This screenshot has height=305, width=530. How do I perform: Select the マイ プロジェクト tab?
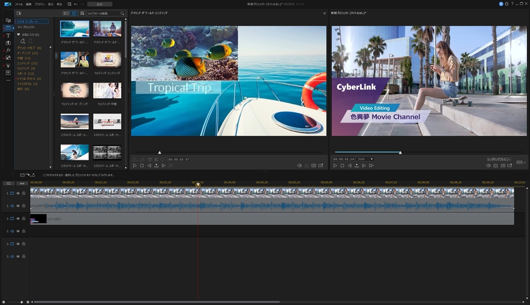coord(26,27)
